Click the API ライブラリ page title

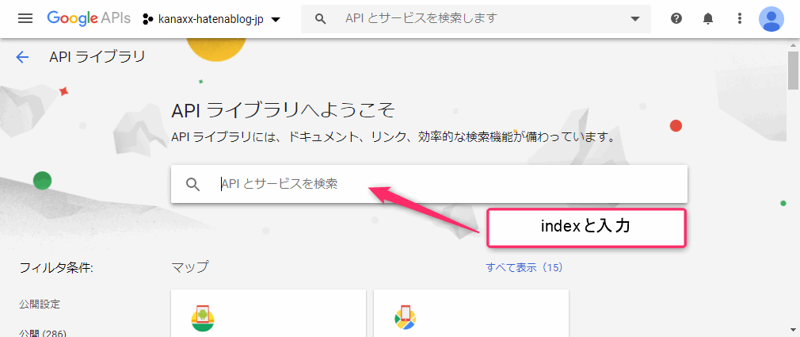click(x=97, y=56)
